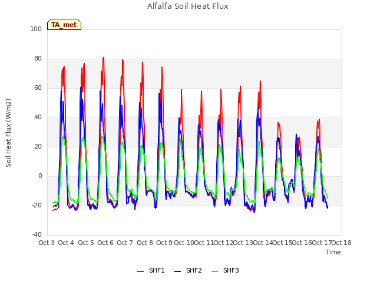The image size is (377, 282).
Task: Click the x-axis label Oct 8
Action: pyautogui.click(x=145, y=243)
